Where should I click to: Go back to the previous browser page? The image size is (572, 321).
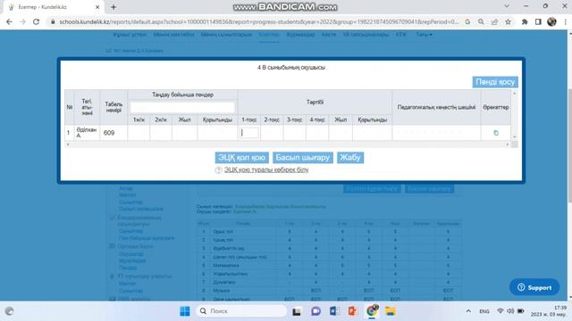9,21
